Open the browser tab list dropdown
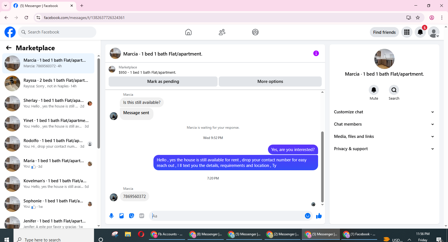 coord(6,6)
